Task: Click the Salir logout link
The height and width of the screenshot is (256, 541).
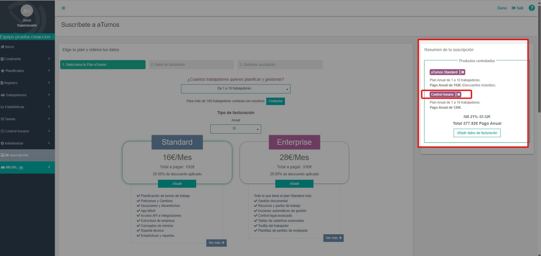Action: pyautogui.click(x=518, y=8)
